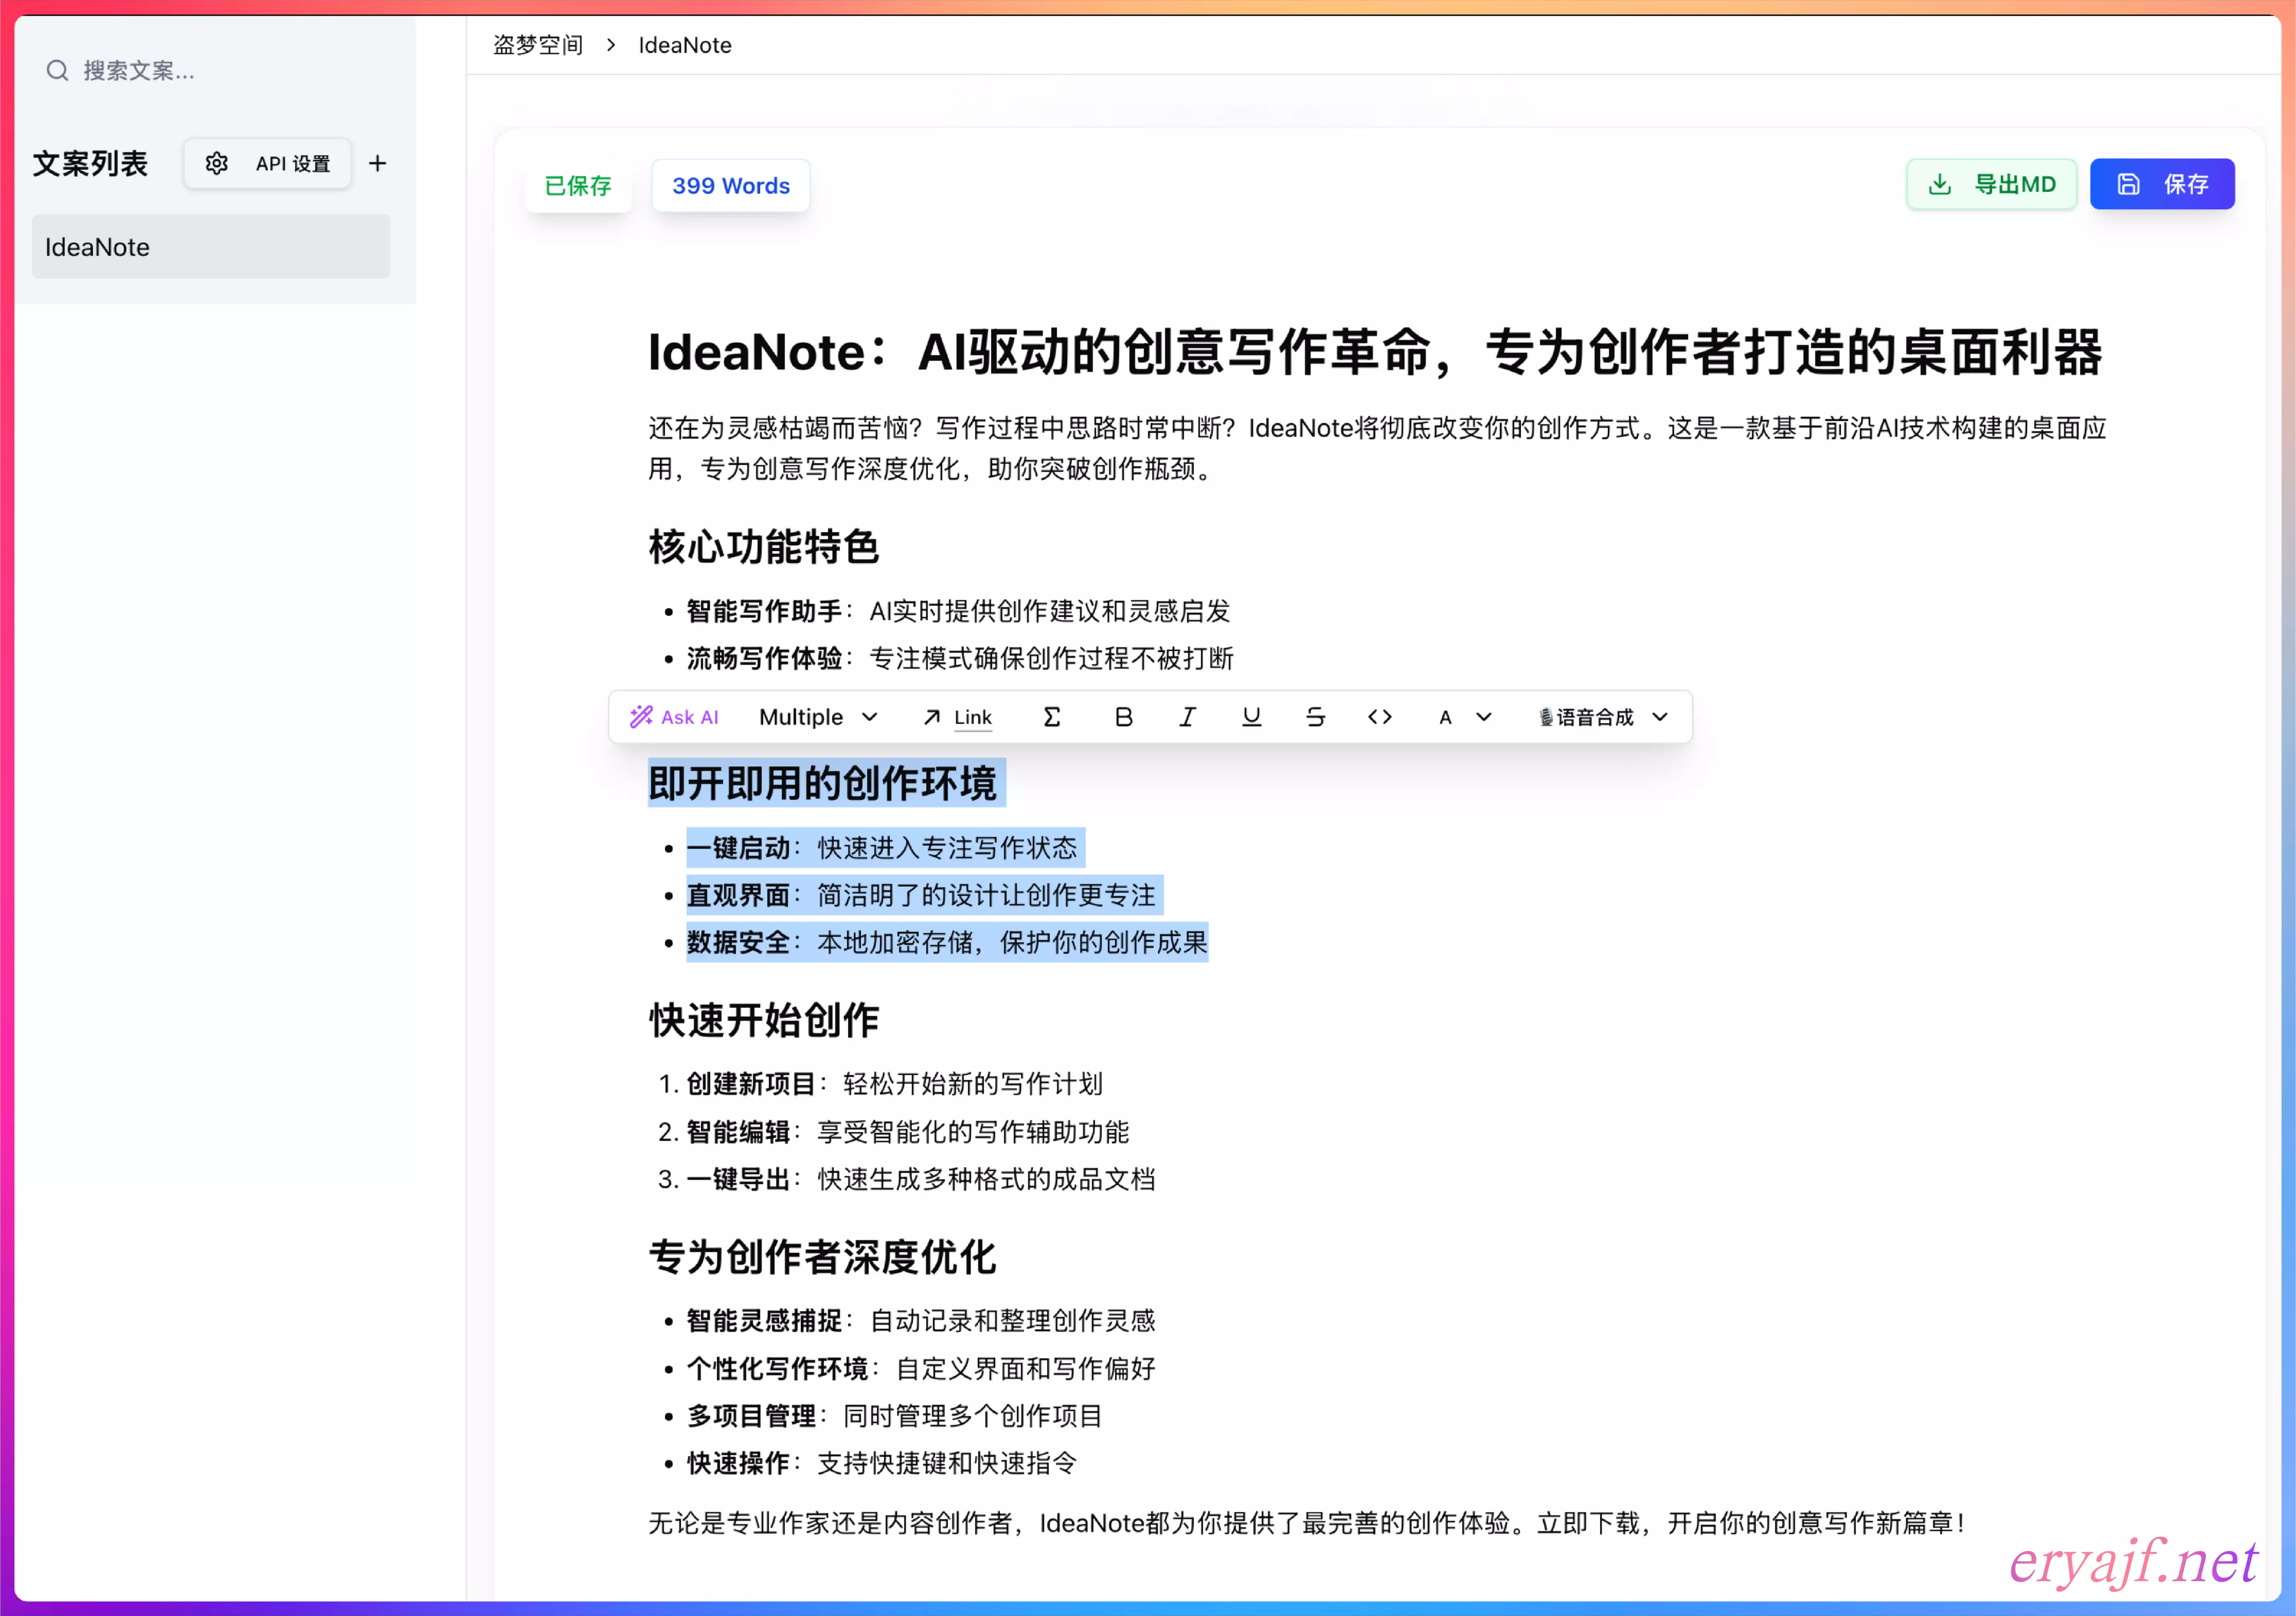The height and width of the screenshot is (1616, 2296).
Task: Apply strikethrough to the selected text
Action: coord(1315,717)
